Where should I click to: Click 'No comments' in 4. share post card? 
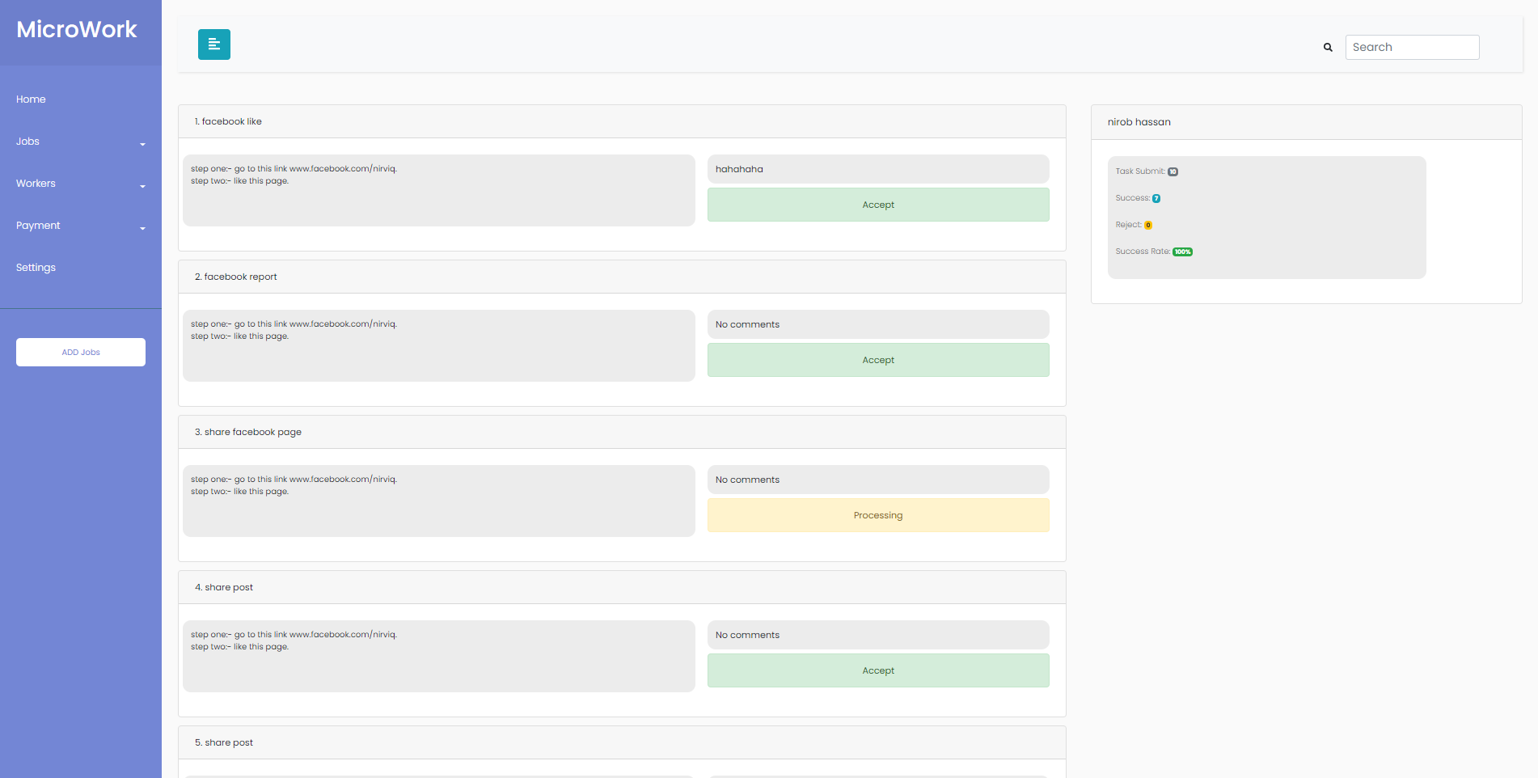(878, 635)
